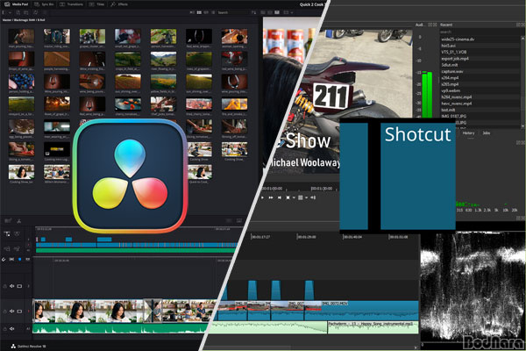Screen dimensions: 526x351
Task: Open the Transitions tab
Action: (x=71, y=4)
